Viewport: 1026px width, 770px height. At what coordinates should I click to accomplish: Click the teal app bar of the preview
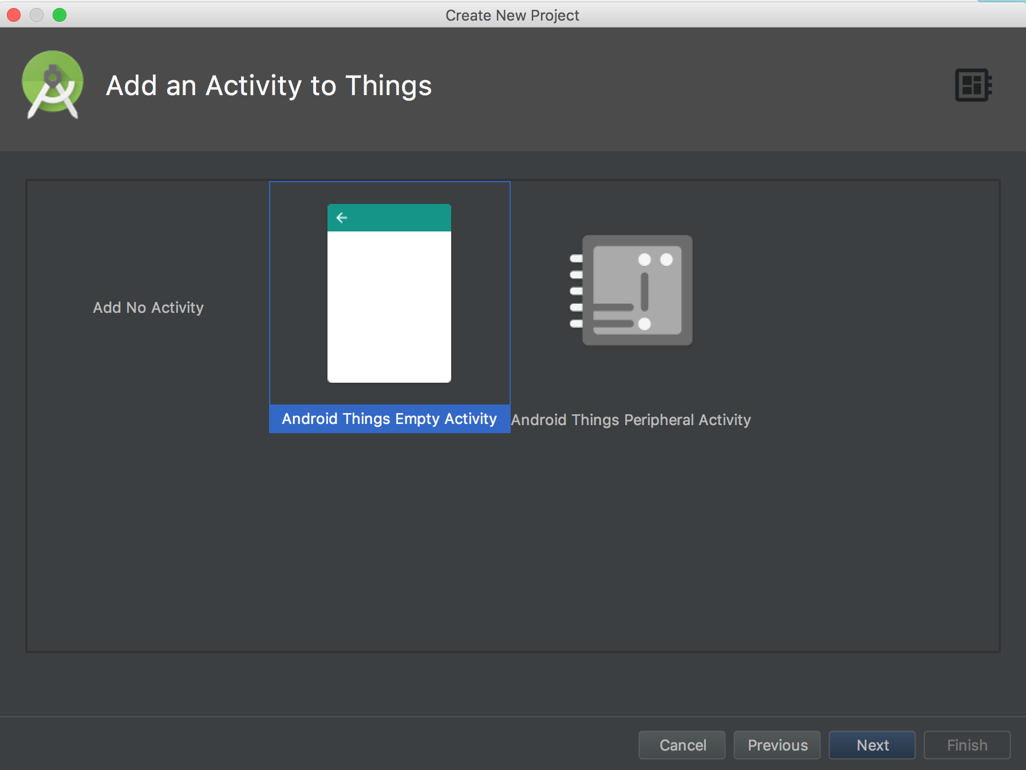pyautogui.click(x=389, y=218)
